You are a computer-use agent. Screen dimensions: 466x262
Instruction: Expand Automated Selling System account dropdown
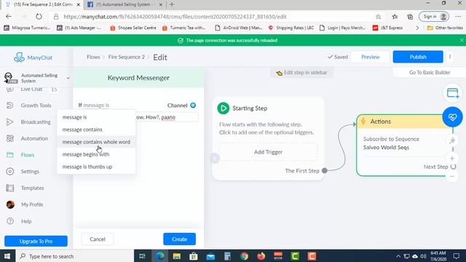(68, 78)
